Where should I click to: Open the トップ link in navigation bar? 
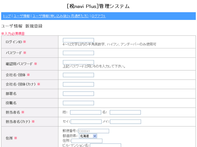pos(7,16)
